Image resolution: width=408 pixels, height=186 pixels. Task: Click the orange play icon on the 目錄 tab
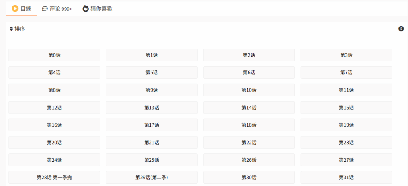coord(15,9)
